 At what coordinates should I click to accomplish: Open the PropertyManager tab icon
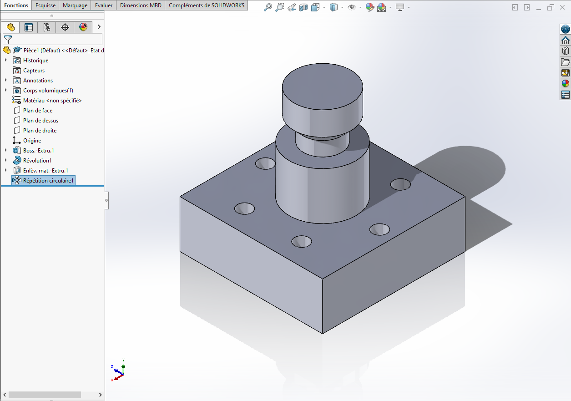[29, 27]
